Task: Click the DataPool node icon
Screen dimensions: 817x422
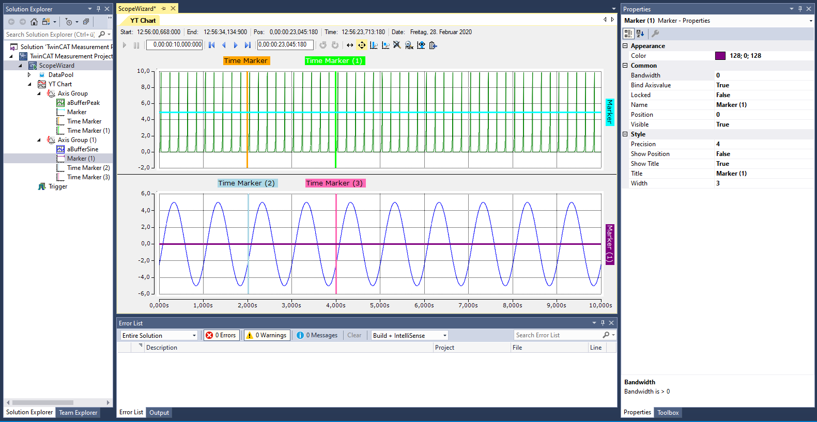Action: [x=42, y=75]
